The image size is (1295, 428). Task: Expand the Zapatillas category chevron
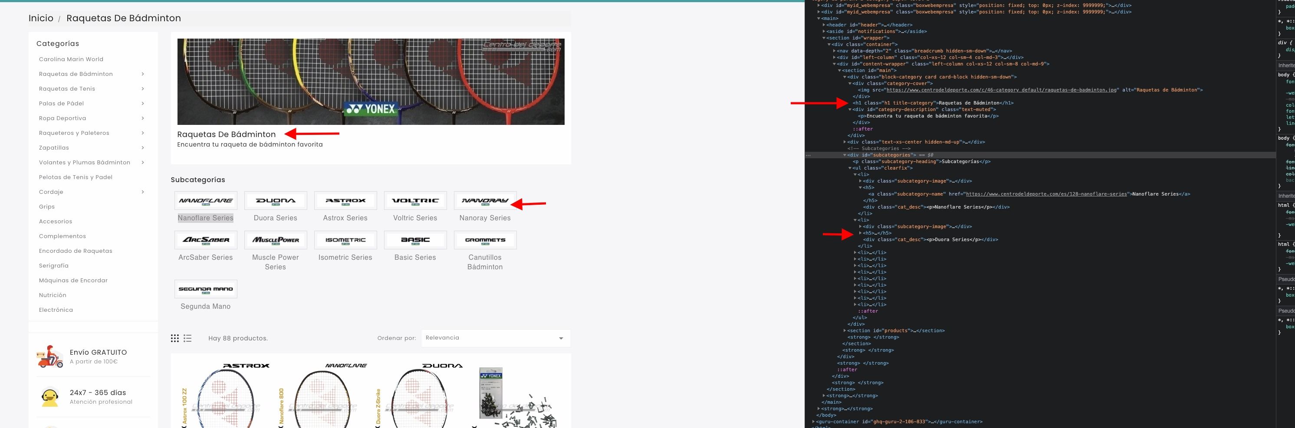(x=143, y=148)
